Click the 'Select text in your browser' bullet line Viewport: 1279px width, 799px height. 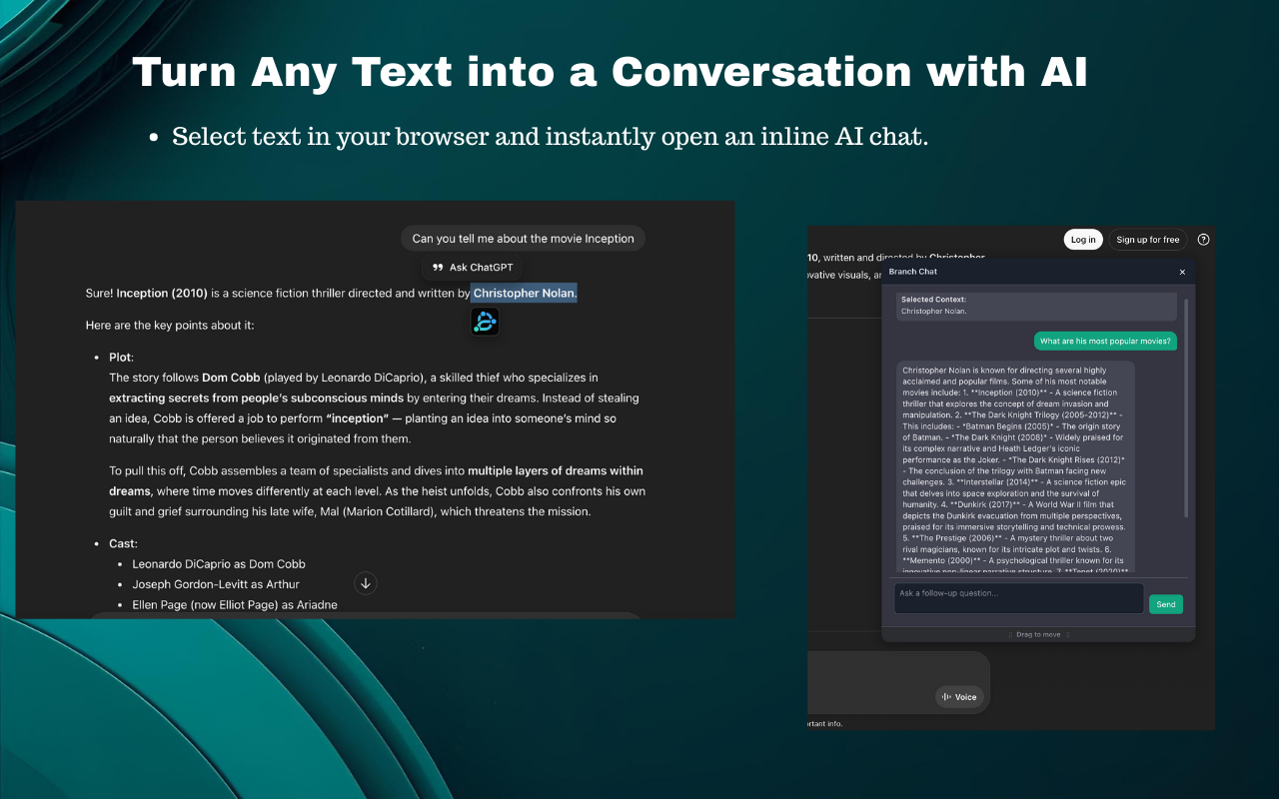pos(551,137)
